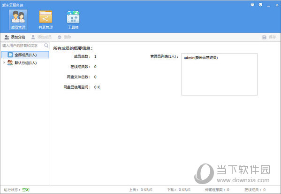Click the user pinyin search field

click(23, 46)
